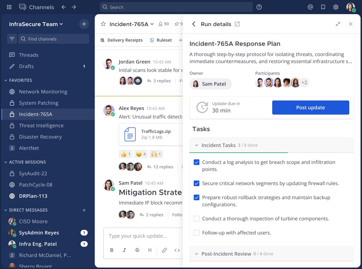Go back using the history left arrow

[64, 7]
